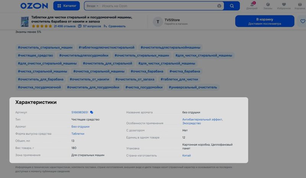Open hashtag #для_очистки_стиральной_машины
This screenshot has width=306, height=178.
(47, 63)
